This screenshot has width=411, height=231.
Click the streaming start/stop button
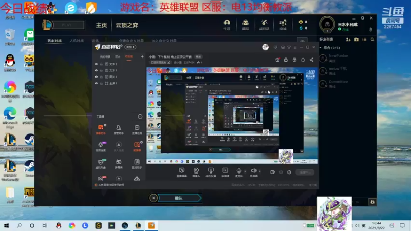[x=305, y=172]
